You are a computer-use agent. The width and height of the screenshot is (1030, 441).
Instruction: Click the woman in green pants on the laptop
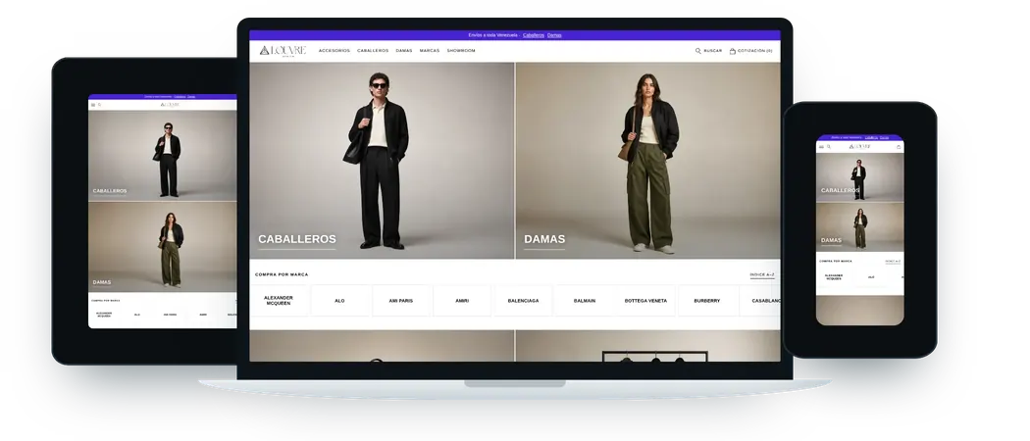[649, 163]
